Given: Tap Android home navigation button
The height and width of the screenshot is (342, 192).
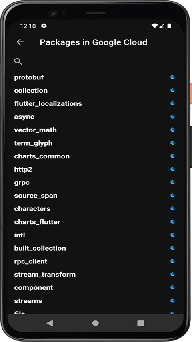Looking at the screenshot, I should point(95,323).
